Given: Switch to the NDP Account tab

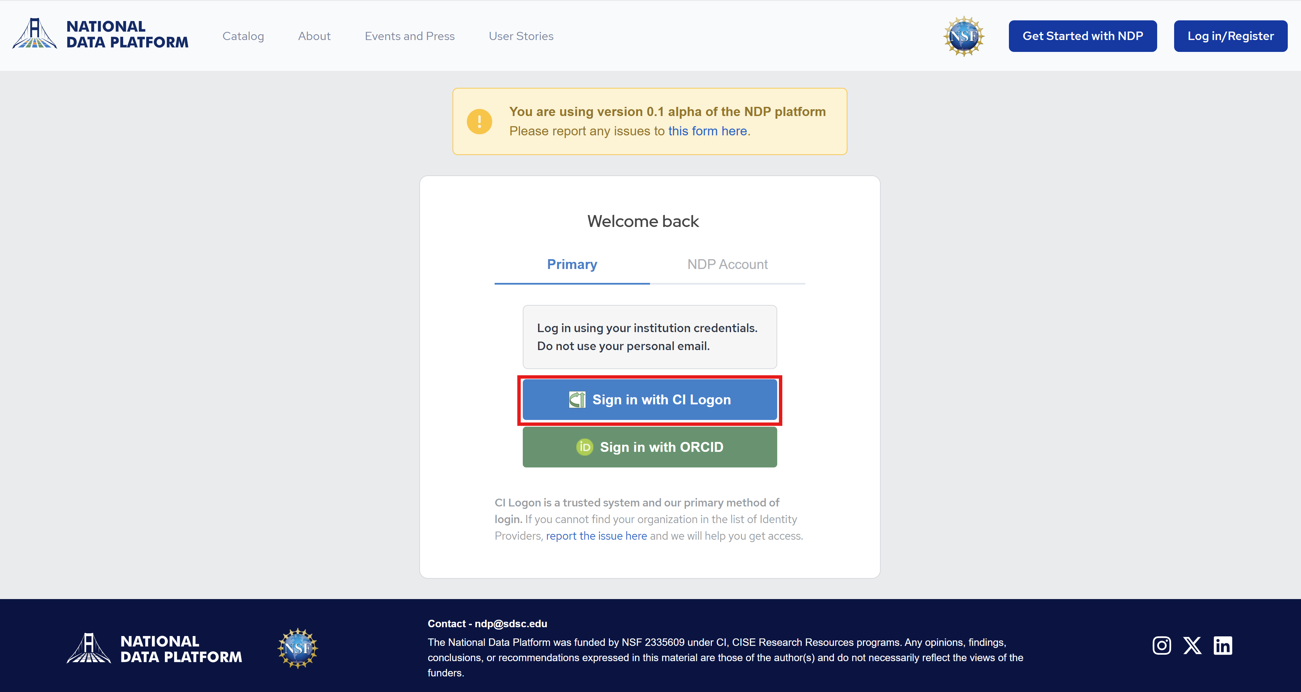Looking at the screenshot, I should click(x=727, y=264).
